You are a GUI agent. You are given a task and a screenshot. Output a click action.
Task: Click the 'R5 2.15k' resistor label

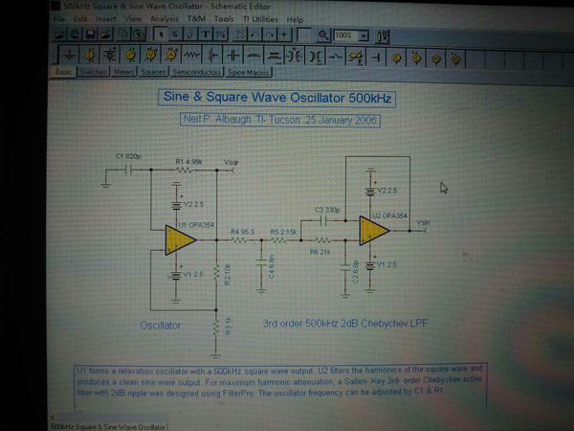coord(283,232)
